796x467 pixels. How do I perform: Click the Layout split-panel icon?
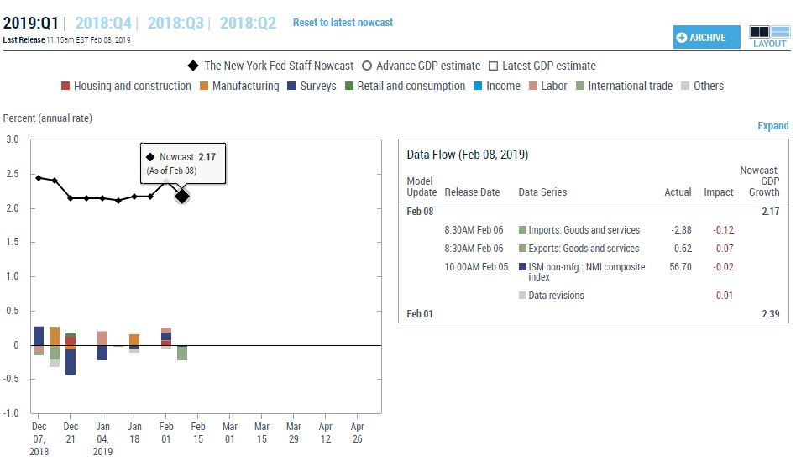[769, 32]
